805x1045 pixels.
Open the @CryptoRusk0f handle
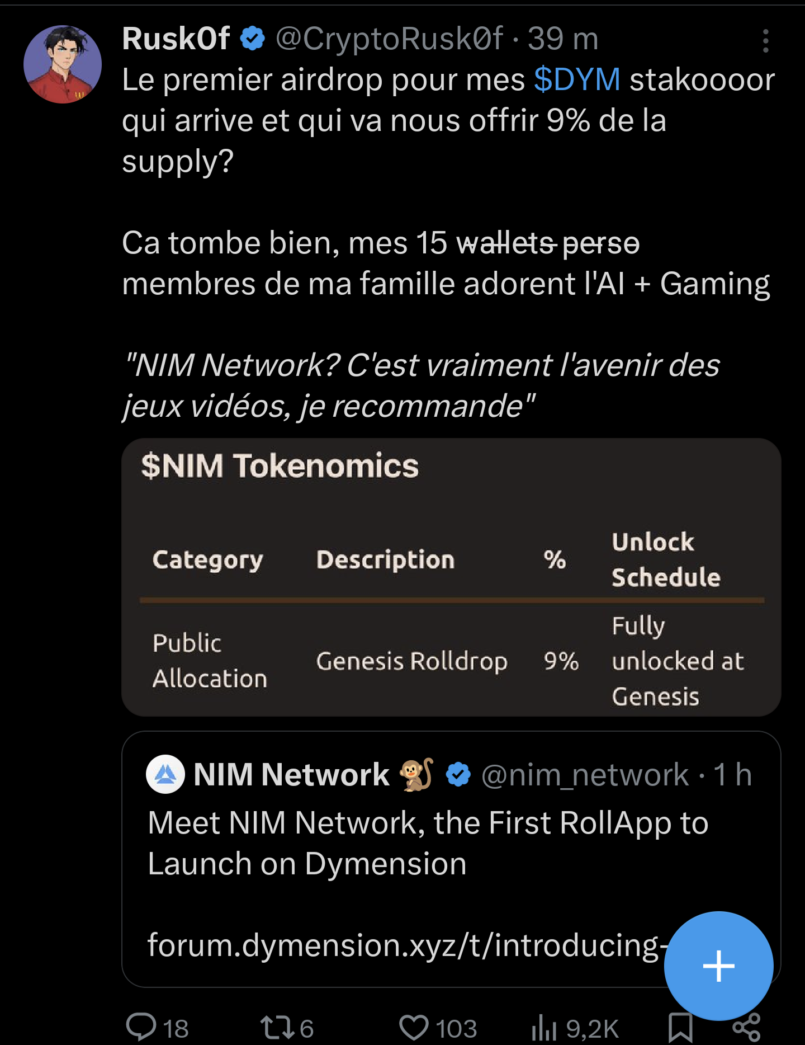click(x=389, y=39)
